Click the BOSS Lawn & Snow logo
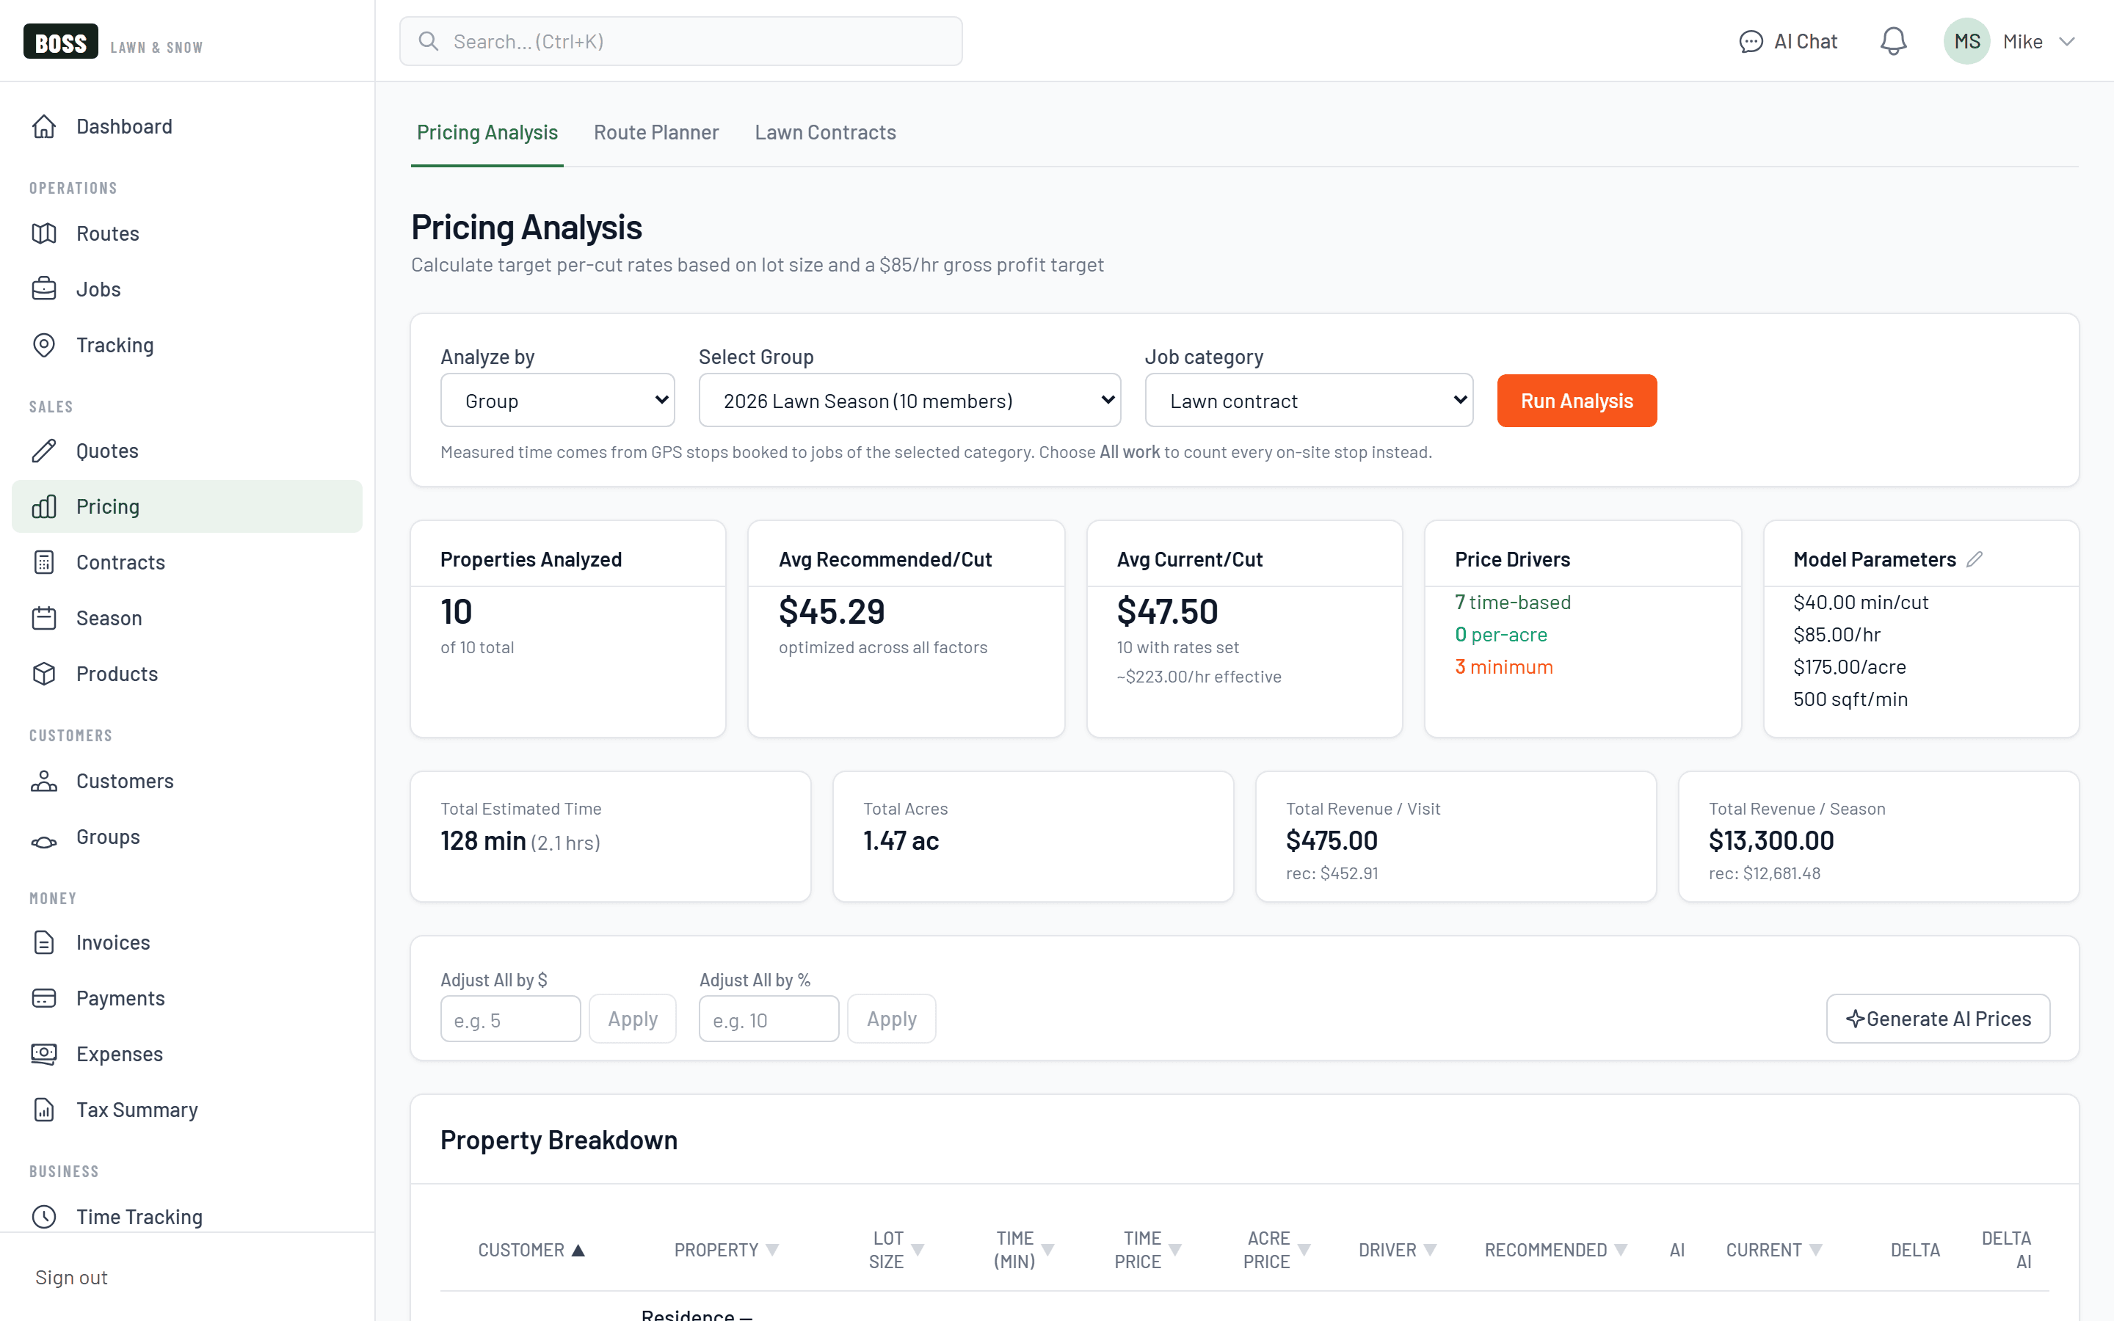The image size is (2114, 1321). click(113, 42)
